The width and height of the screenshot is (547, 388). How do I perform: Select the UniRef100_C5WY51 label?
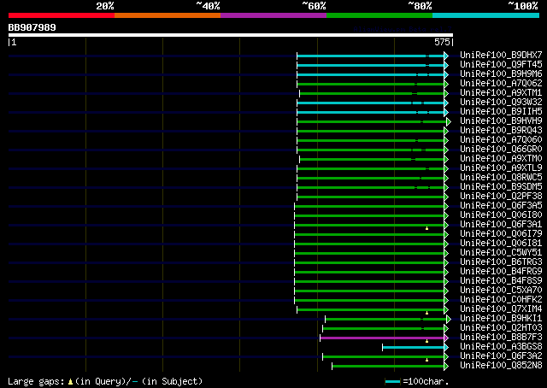[501, 253]
